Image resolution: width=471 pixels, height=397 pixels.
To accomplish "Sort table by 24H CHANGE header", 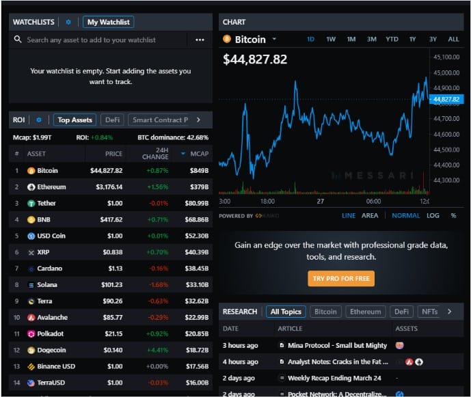I will (x=155, y=154).
